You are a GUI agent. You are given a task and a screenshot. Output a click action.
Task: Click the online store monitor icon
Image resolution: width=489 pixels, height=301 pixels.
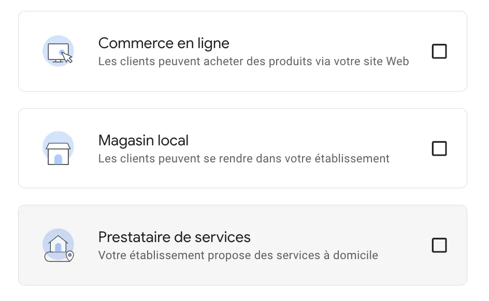coord(57,51)
